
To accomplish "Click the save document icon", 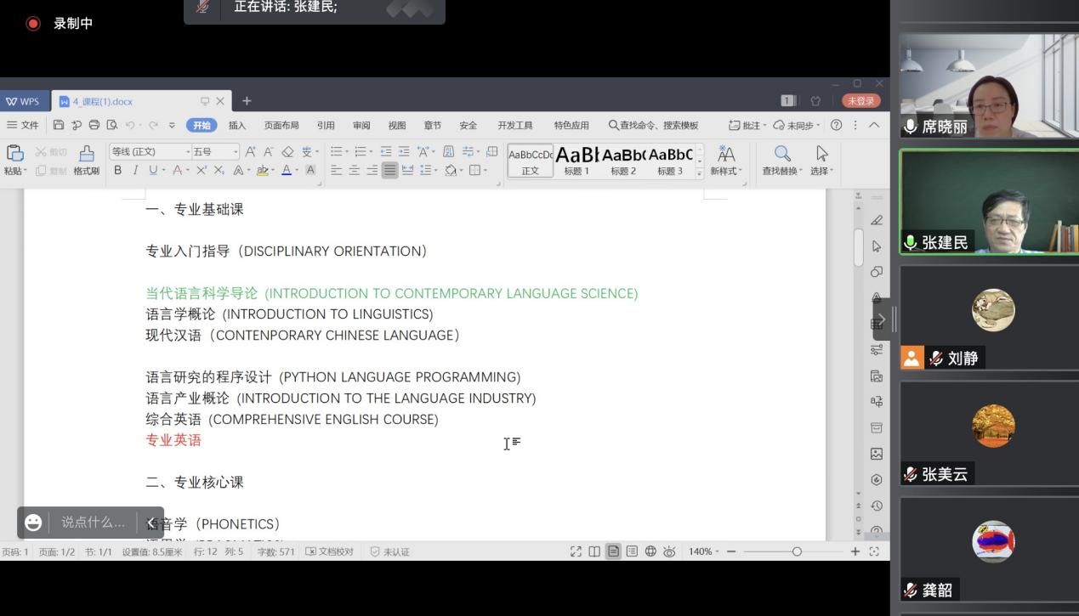I will (x=59, y=125).
